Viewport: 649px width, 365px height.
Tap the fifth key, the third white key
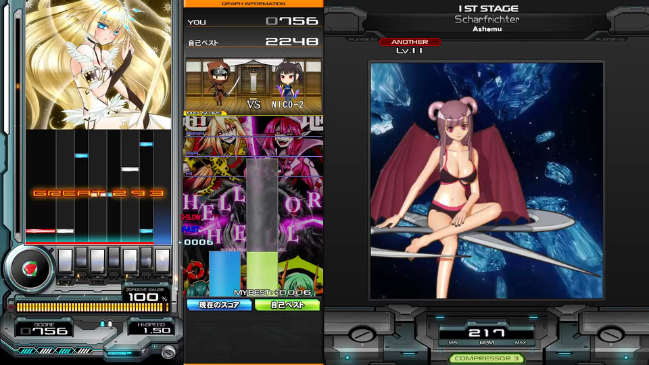(130, 261)
